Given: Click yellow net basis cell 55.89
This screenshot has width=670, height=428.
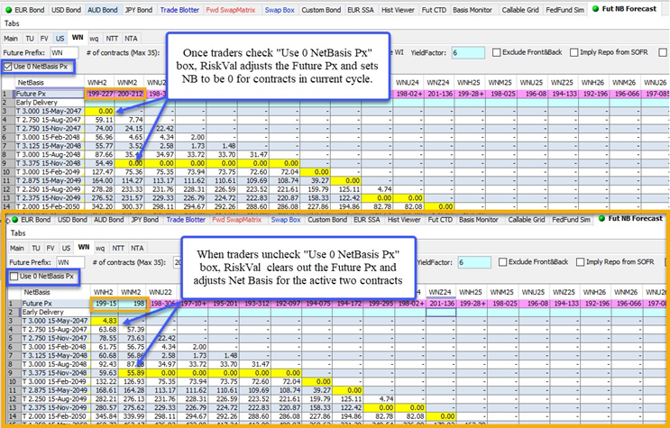Looking at the screenshot, I should point(133,373).
